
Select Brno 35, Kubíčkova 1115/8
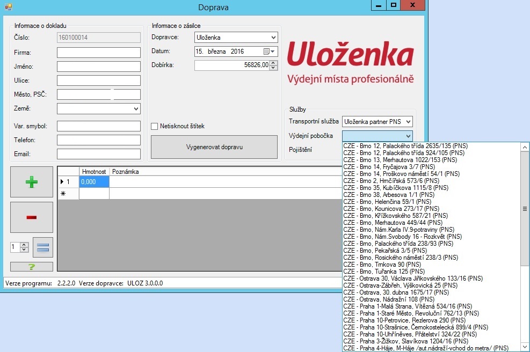point(431,188)
